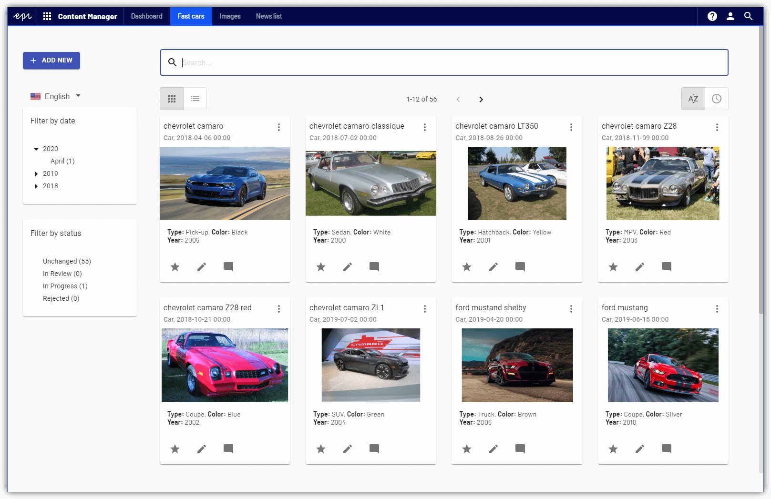
Task: Open the user account menu icon
Action: 730,16
